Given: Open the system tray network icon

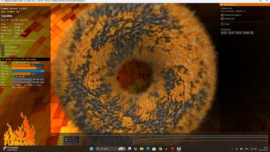Looking at the screenshot, I should (x=251, y=148).
